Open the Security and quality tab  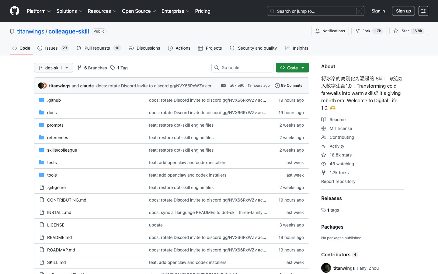point(253,48)
